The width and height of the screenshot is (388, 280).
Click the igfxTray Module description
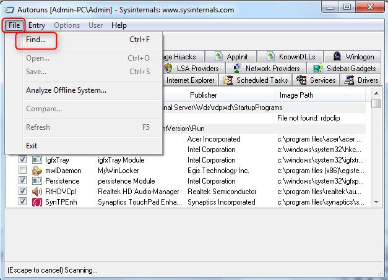(x=121, y=160)
